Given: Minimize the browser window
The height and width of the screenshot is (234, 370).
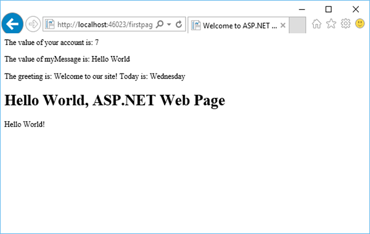Looking at the screenshot, I should click(x=302, y=9).
